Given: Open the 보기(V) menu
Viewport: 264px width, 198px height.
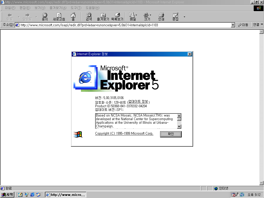Looking at the screenshot, I should point(40,8).
